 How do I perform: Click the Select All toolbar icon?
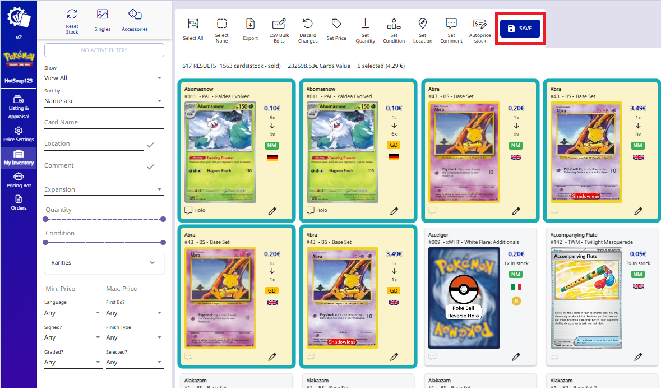[x=193, y=24]
